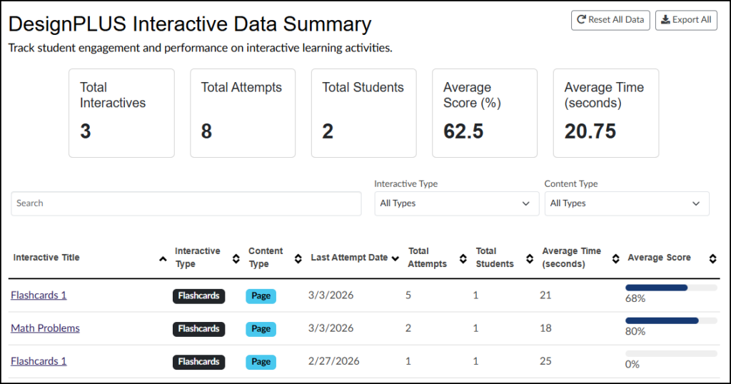The width and height of the screenshot is (731, 384).
Task: Sort by Last Attempt Date arrow
Action: (395, 258)
